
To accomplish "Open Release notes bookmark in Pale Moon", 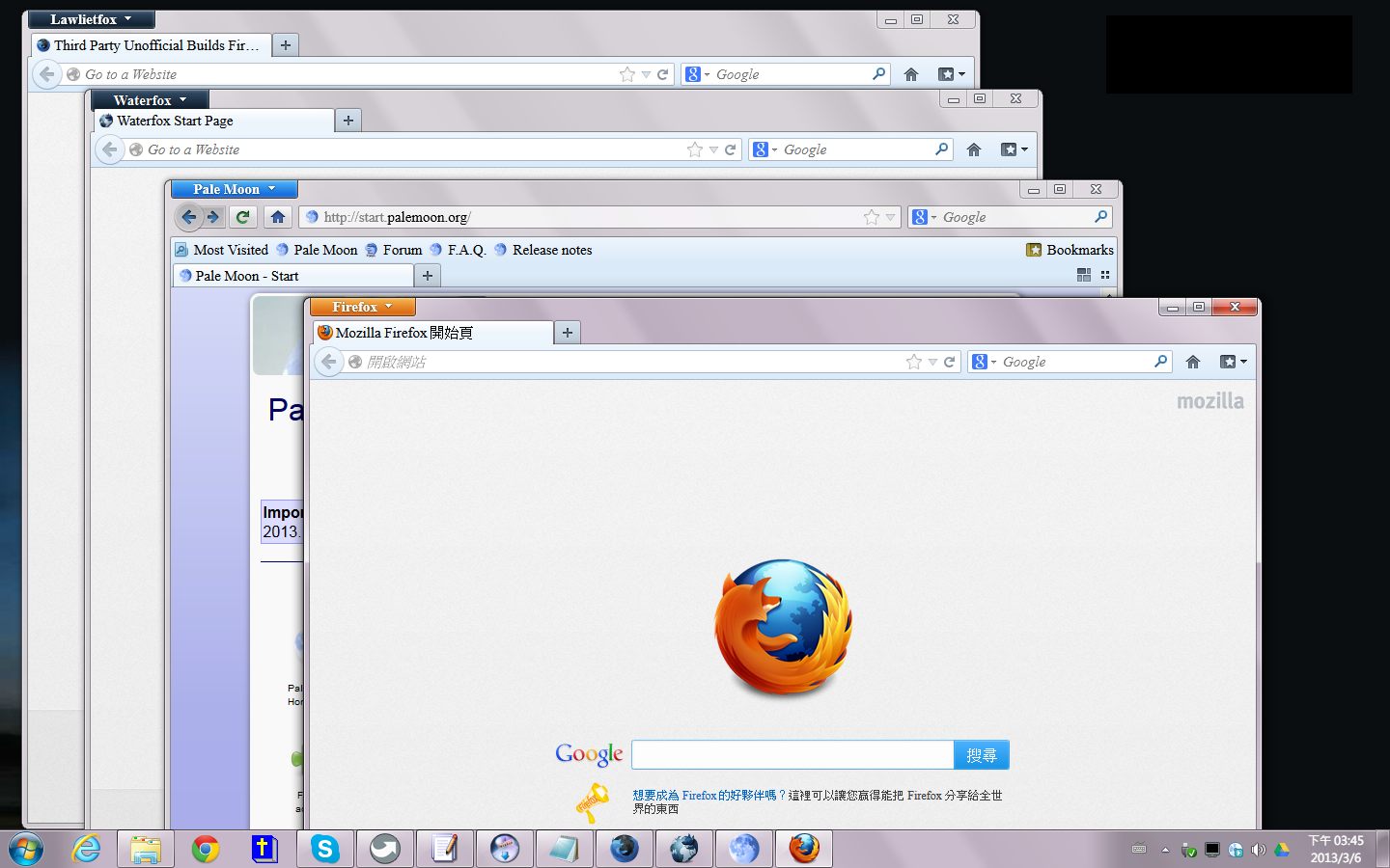I will tap(551, 250).
